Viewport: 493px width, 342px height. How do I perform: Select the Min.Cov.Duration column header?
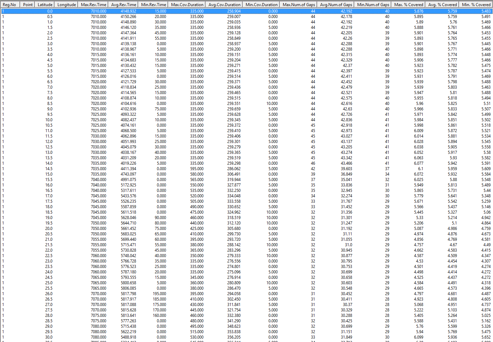click(262, 4)
